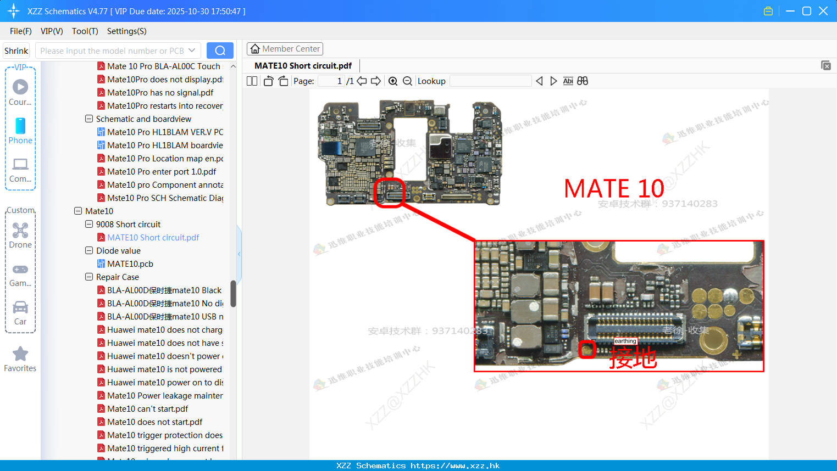The height and width of the screenshot is (471, 837).
Task: Collapse the 9008 Short circuit folder
Action: (x=89, y=224)
